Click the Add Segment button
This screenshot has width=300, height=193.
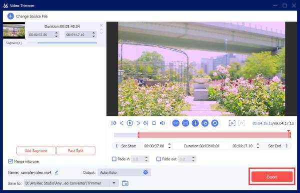tap(36, 150)
